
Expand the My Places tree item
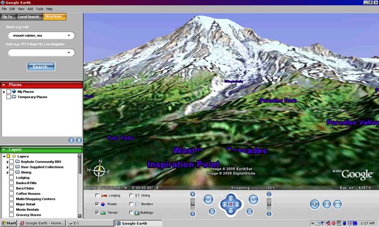coord(4,92)
